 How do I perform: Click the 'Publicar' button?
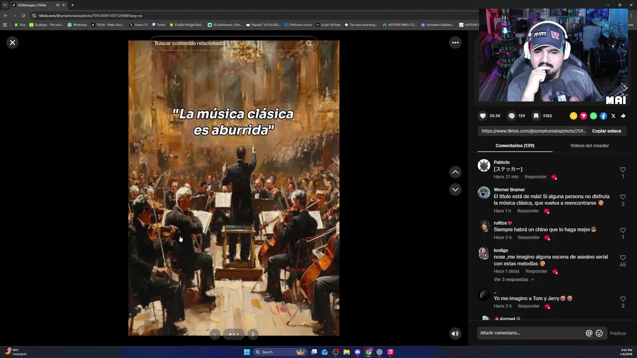618,333
